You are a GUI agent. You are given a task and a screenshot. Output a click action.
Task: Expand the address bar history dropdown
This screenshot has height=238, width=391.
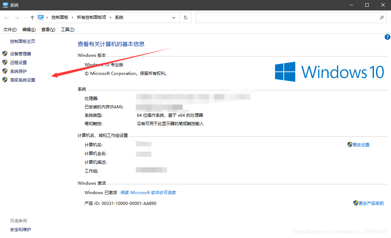[174, 18]
